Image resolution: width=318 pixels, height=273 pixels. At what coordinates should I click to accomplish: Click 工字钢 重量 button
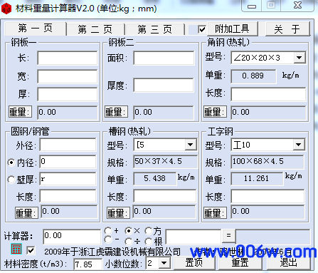click(x=215, y=212)
